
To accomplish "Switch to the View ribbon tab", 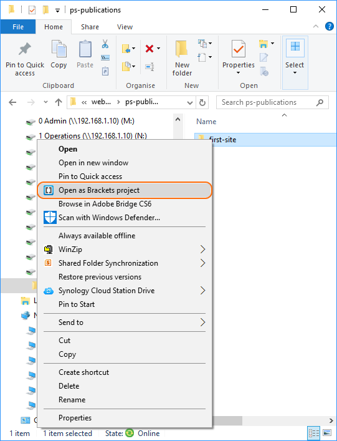I will [125, 27].
